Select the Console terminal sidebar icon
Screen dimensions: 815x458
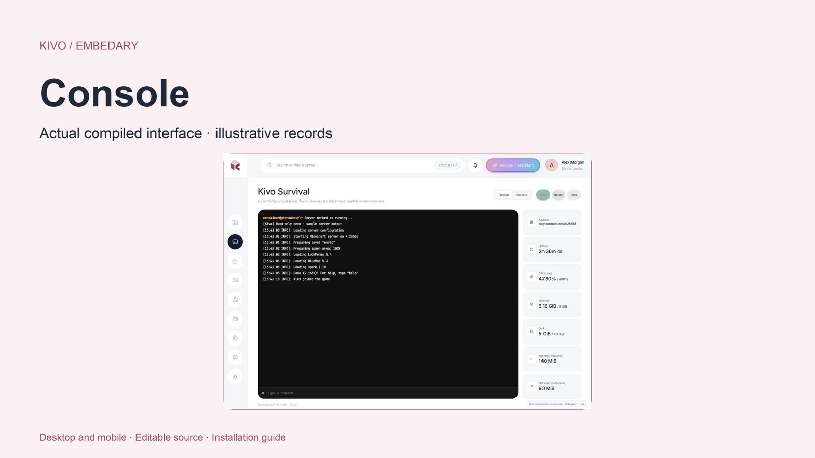[235, 242]
